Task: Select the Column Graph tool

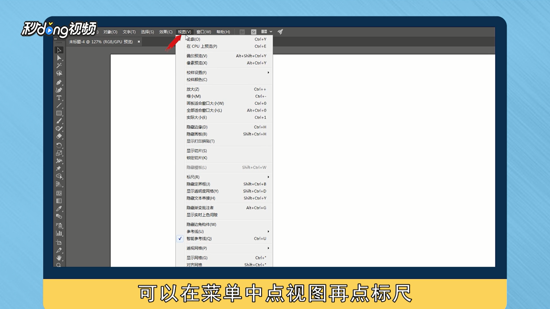Action: (x=59, y=233)
